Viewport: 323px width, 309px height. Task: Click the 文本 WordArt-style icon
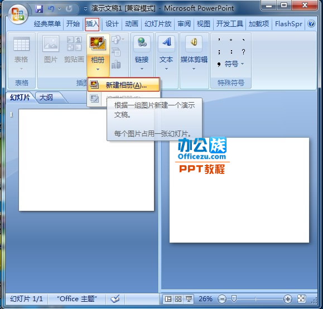(x=166, y=42)
